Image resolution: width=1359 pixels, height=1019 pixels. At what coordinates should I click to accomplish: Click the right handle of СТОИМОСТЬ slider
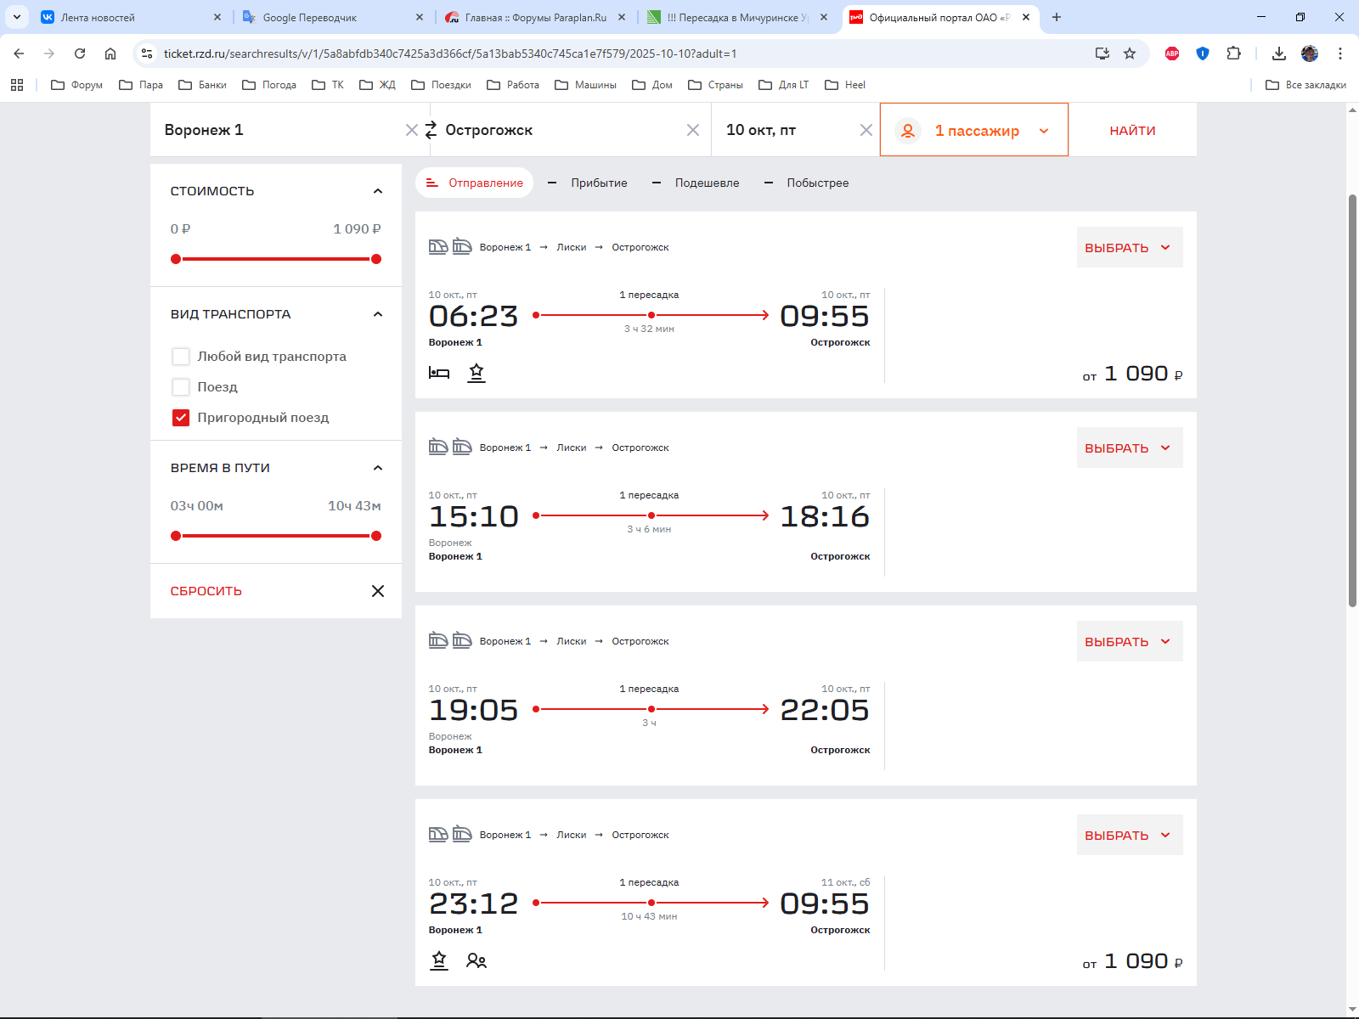pos(376,259)
